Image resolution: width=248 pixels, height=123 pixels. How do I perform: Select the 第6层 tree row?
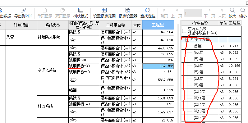point(211,66)
